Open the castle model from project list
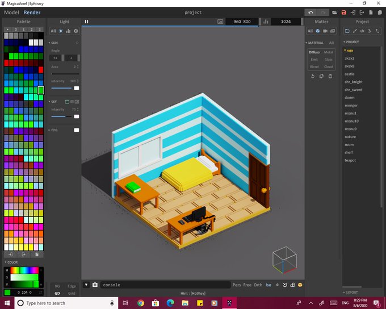 point(350,74)
